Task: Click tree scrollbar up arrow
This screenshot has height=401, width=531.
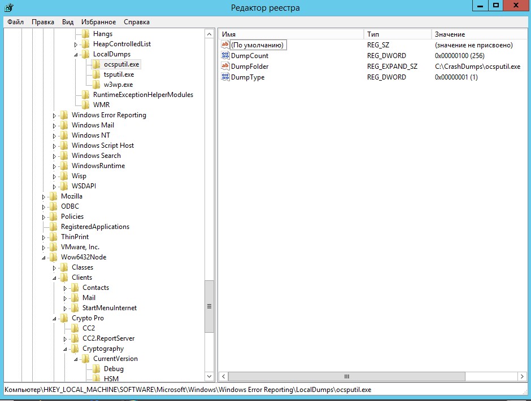Action: [x=209, y=34]
